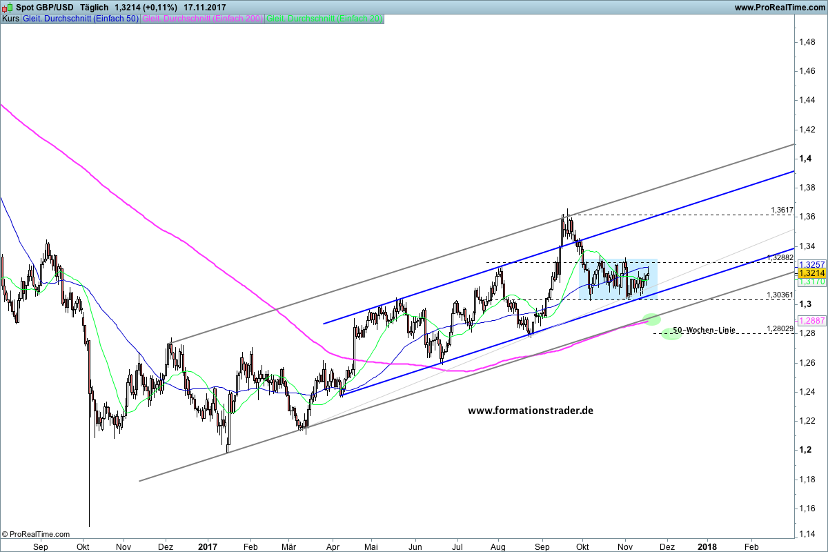
Task: Open the www.ProRealTime.com link at top right
Action: click(x=780, y=8)
